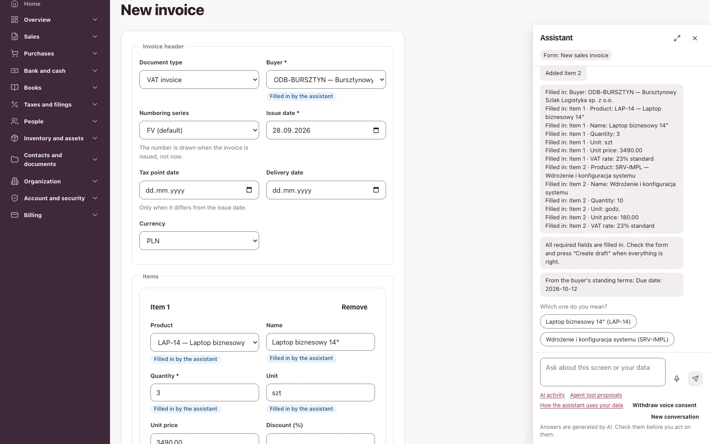The height and width of the screenshot is (444, 710).
Task: Start a New conversation
Action: pos(675,417)
